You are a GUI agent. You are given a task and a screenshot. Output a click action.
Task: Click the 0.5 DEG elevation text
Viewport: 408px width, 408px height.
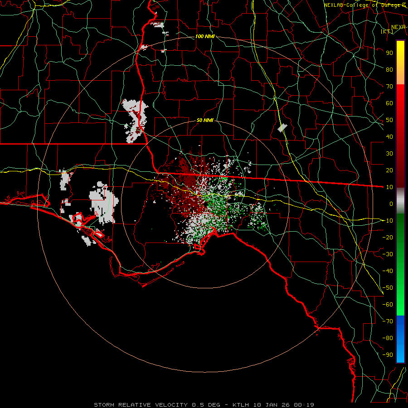click(x=206, y=405)
